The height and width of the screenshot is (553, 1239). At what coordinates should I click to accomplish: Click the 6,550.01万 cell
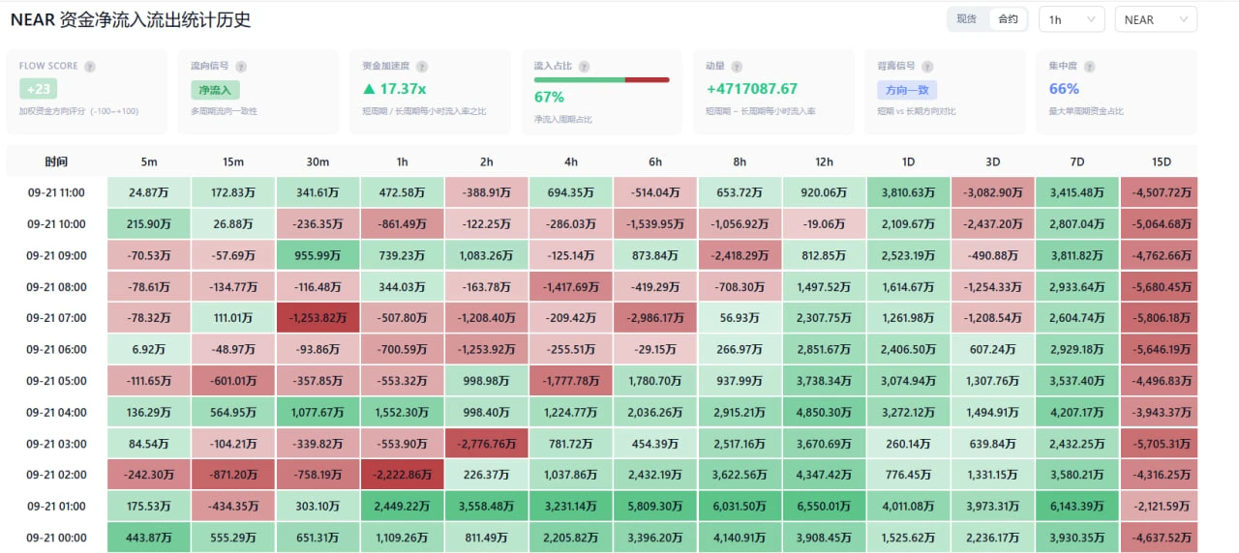(x=825, y=507)
